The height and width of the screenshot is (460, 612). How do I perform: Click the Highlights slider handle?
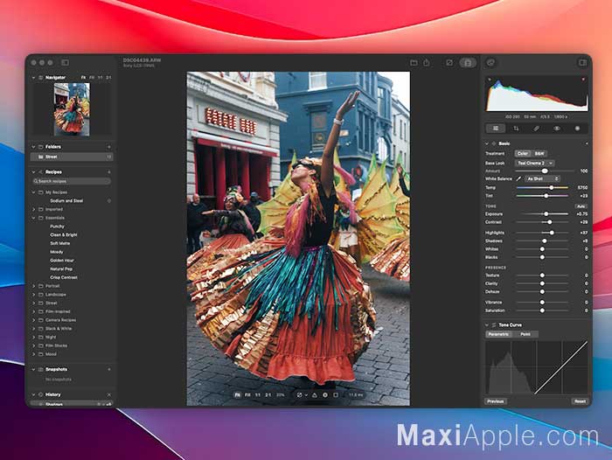[552, 233]
